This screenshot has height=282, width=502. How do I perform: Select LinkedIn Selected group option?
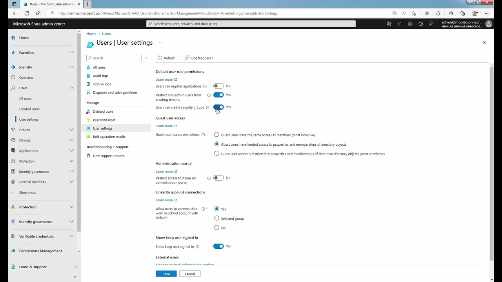tap(216, 218)
